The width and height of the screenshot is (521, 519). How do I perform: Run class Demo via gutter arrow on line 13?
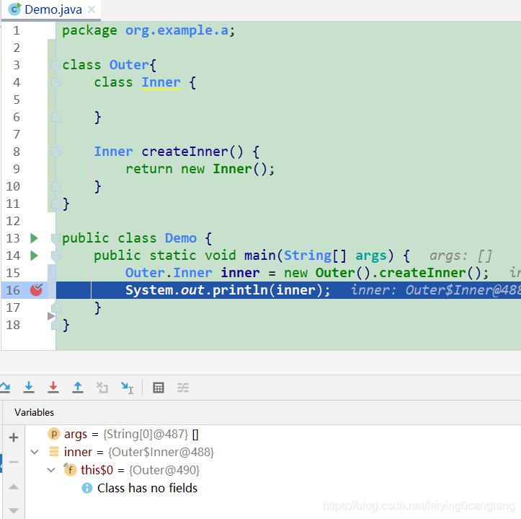pos(34,238)
